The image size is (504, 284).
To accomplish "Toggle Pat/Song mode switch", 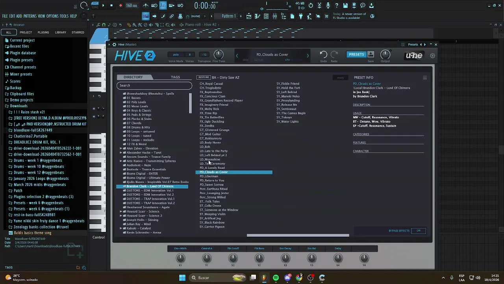I will tap(94, 6).
